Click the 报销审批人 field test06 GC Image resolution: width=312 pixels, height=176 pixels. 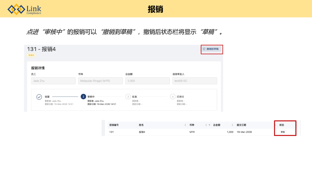coord(195,81)
